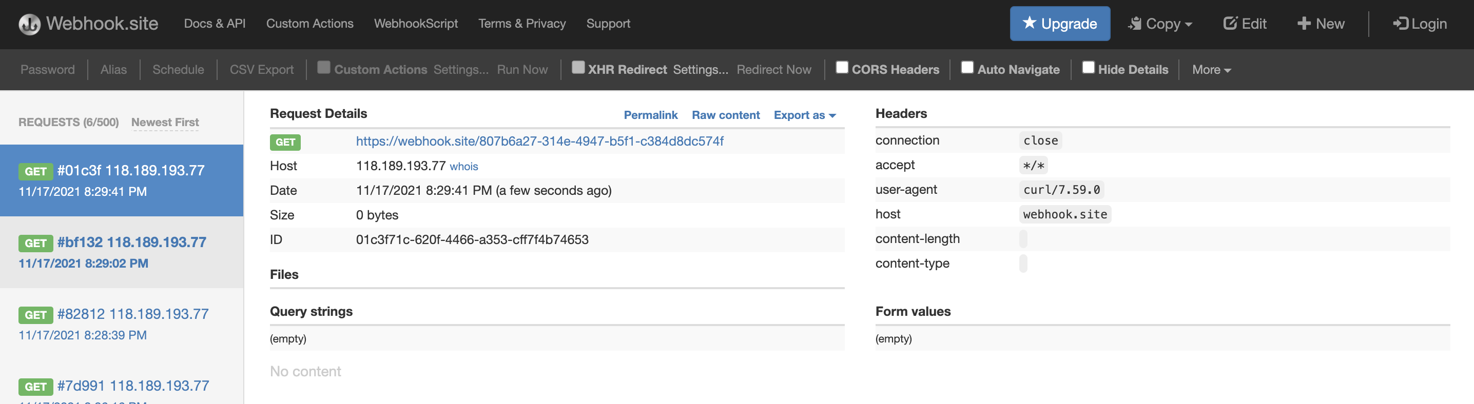Image resolution: width=1474 pixels, height=404 pixels.
Task: Open the WebhookScript page
Action: coord(416,24)
